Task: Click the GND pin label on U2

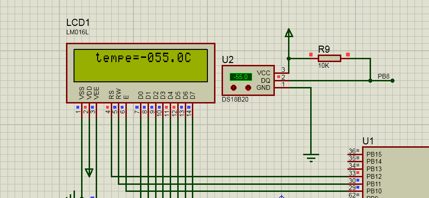Action: (x=264, y=87)
